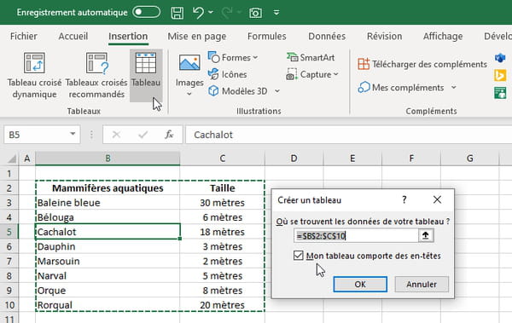512x323 pixels.
Task: Click the table range input field
Action: click(x=356, y=235)
